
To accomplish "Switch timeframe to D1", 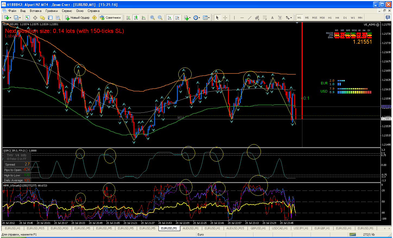I will click(x=345, y=18).
